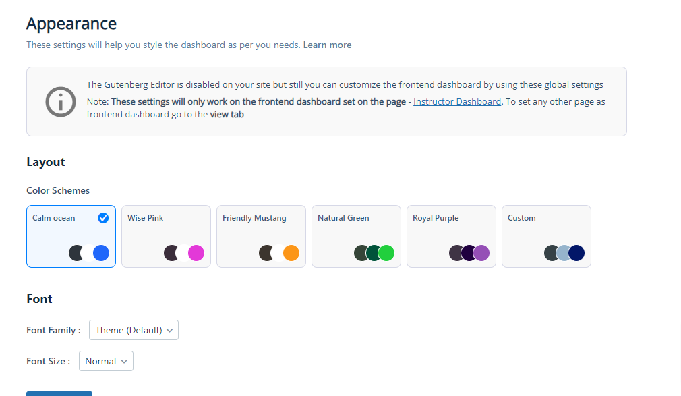Select the Wise Pink color scheme
Image resolution: width=681 pixels, height=396 pixels.
(x=166, y=236)
